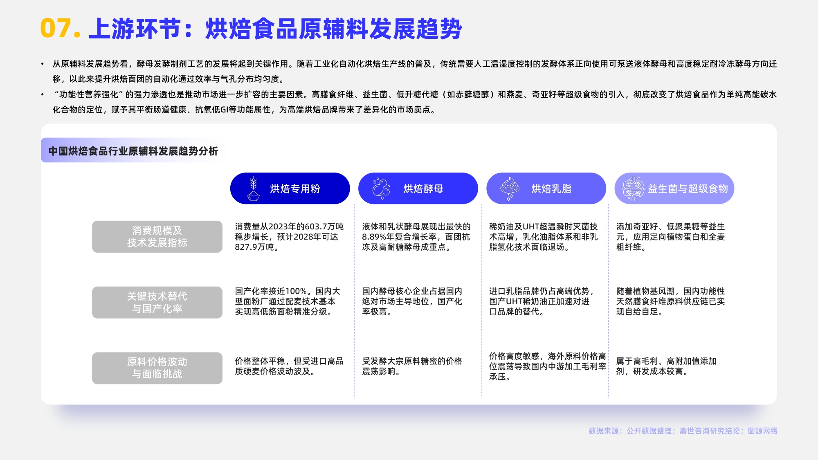Viewport: 818px width, 460px height.
Task: Click the cell 价格整体平稳，但受进口高品质硬麦
Action: click(289, 366)
